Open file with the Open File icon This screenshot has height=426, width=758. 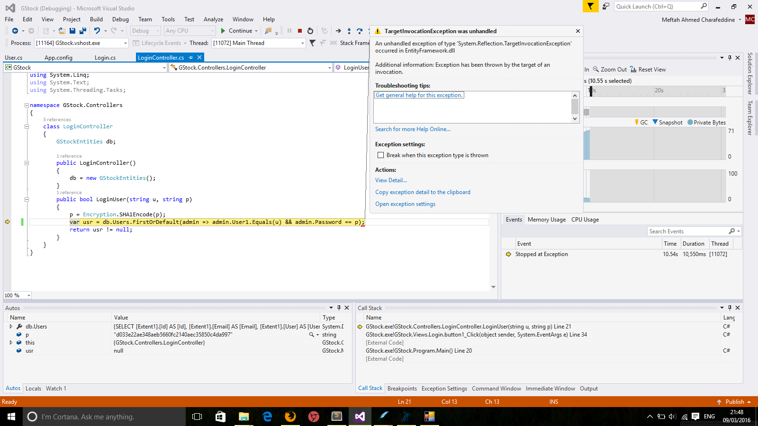(x=62, y=31)
